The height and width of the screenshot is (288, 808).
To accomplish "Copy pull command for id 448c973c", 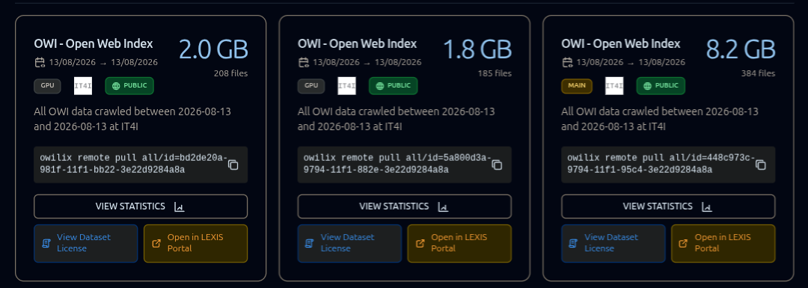I will [x=761, y=165].
